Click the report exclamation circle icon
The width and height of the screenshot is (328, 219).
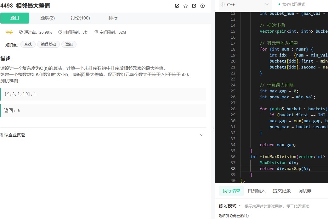coord(202,6)
